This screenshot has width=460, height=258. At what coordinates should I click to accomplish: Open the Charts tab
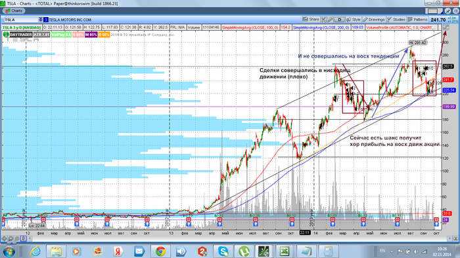click(14, 11)
